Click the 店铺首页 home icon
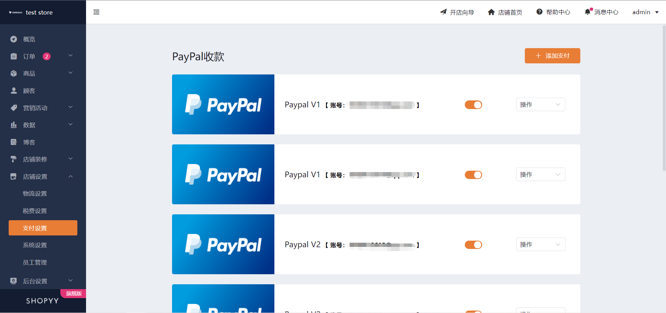 pos(491,12)
